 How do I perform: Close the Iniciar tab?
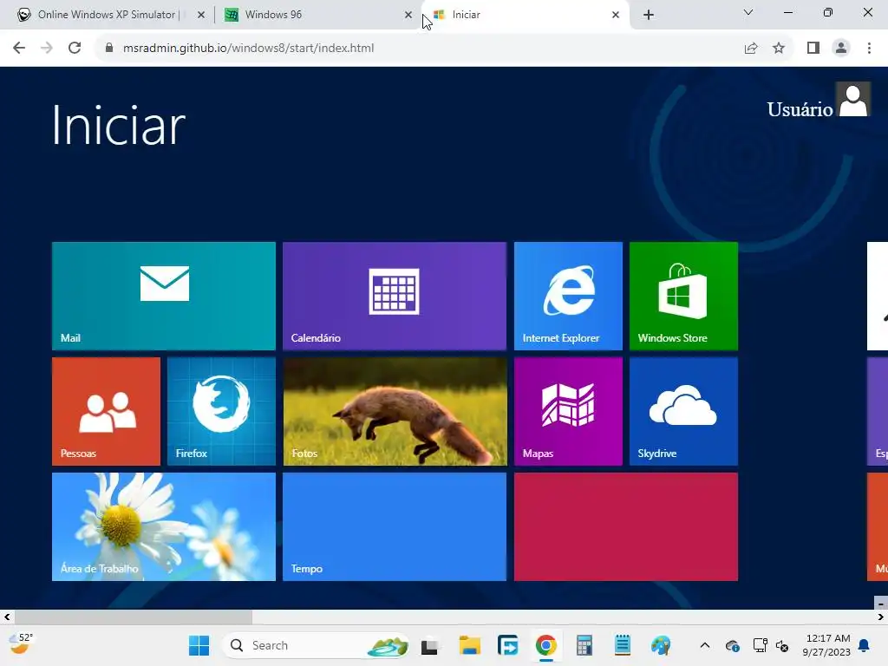pyautogui.click(x=616, y=15)
